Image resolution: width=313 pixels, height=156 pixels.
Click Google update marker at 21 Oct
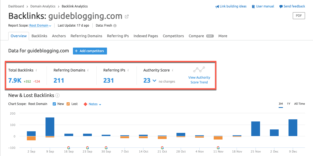tap(162, 148)
